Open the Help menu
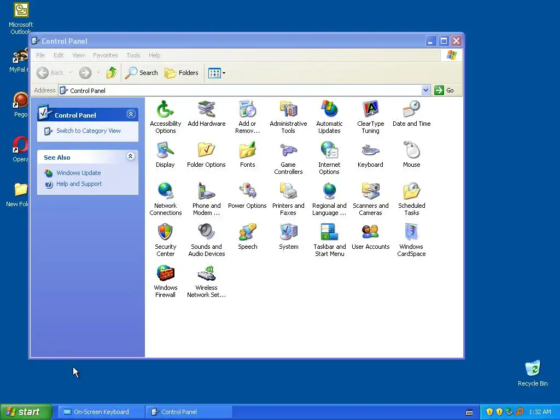This screenshot has height=420, width=560. tap(155, 55)
